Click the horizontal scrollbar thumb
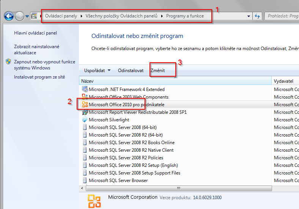Viewport: 299px width, 209px height. coord(179,189)
